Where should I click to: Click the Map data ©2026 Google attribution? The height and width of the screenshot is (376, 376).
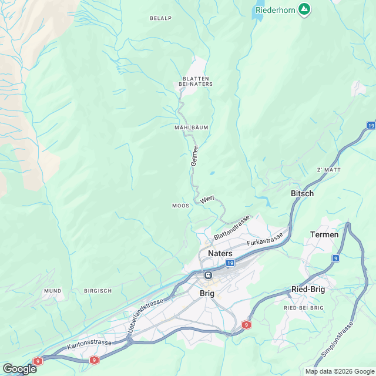point(340,372)
